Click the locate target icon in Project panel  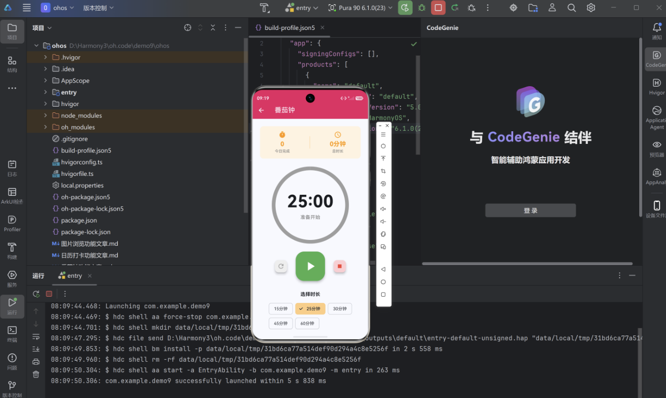pos(188,27)
